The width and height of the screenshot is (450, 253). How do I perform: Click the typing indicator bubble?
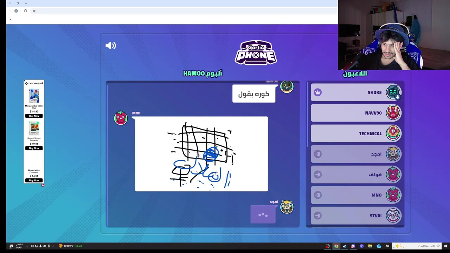click(263, 215)
